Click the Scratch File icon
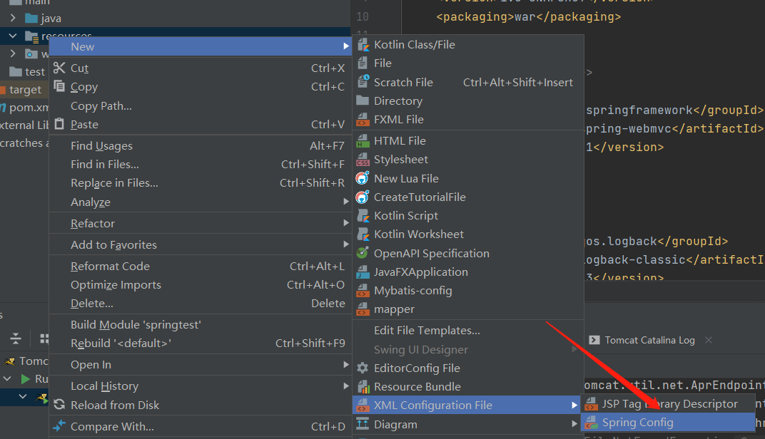765x439 pixels. 363,82
